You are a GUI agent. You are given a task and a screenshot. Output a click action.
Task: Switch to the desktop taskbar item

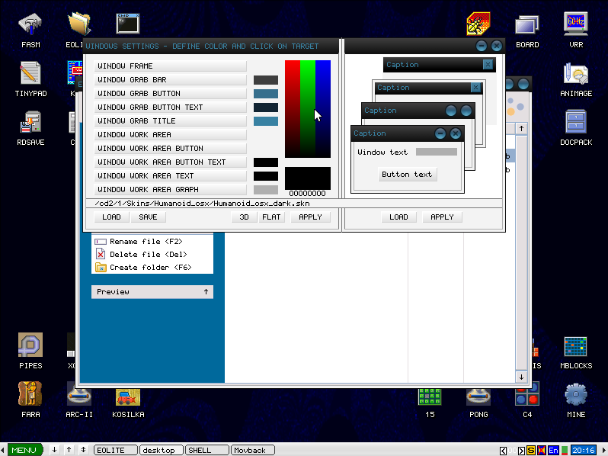[162, 450]
